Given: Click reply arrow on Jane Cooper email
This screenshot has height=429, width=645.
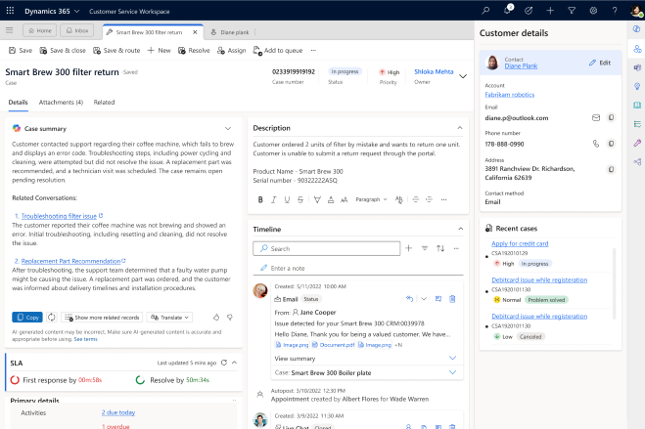Looking at the screenshot, I should 409,299.
